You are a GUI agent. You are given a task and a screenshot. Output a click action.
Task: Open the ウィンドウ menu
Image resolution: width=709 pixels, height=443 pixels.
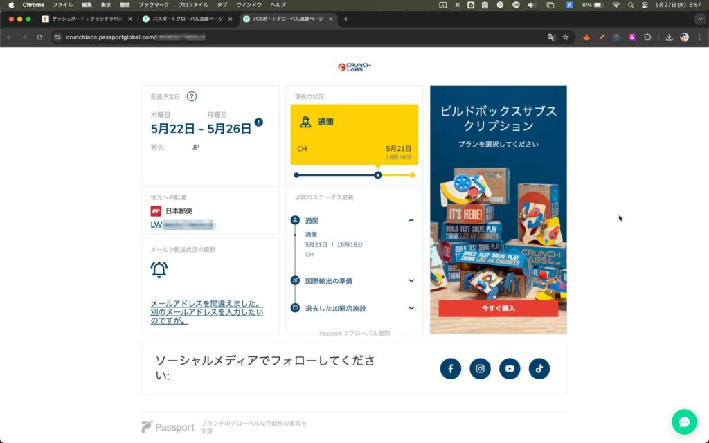[249, 5]
